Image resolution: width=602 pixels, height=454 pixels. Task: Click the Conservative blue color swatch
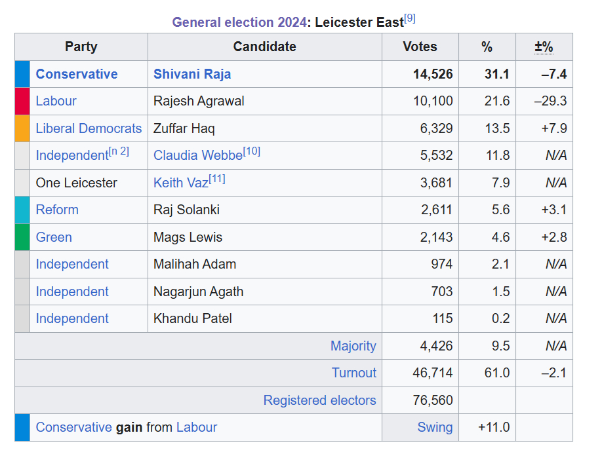(22, 74)
